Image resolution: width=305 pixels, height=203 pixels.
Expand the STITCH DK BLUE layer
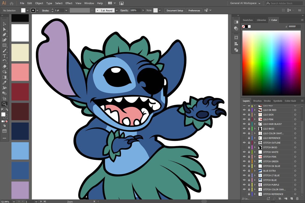click(255, 166)
